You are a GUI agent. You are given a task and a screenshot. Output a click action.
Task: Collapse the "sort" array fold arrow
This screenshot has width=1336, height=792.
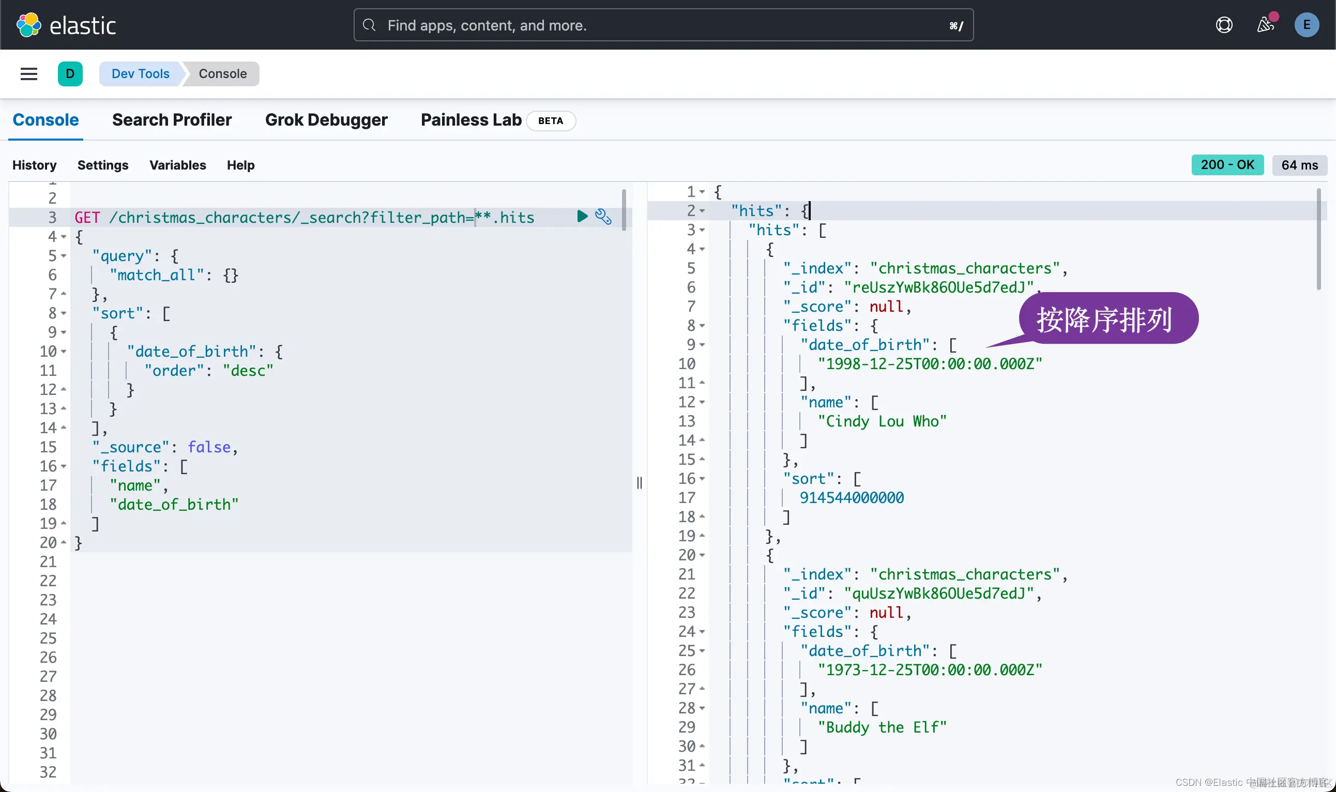tap(64, 313)
